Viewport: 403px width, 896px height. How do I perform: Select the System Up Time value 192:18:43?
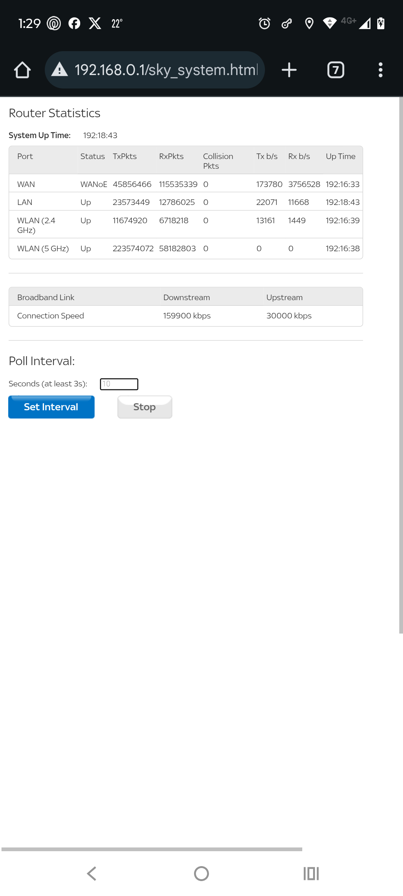coord(100,136)
